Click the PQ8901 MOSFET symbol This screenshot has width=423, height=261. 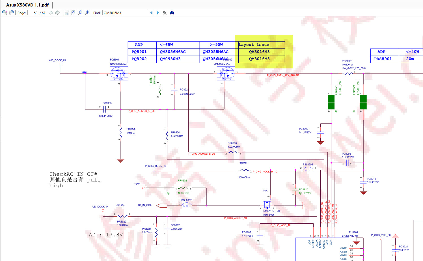click(x=119, y=74)
